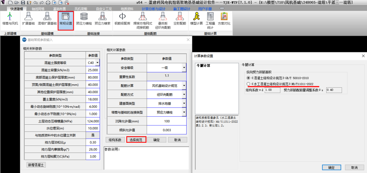Edit 混凝土容重 value 25.000
The height and width of the screenshot is (173, 367).
[x=93, y=70]
